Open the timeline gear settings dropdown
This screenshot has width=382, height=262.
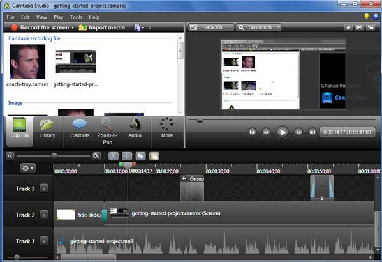tap(28, 168)
